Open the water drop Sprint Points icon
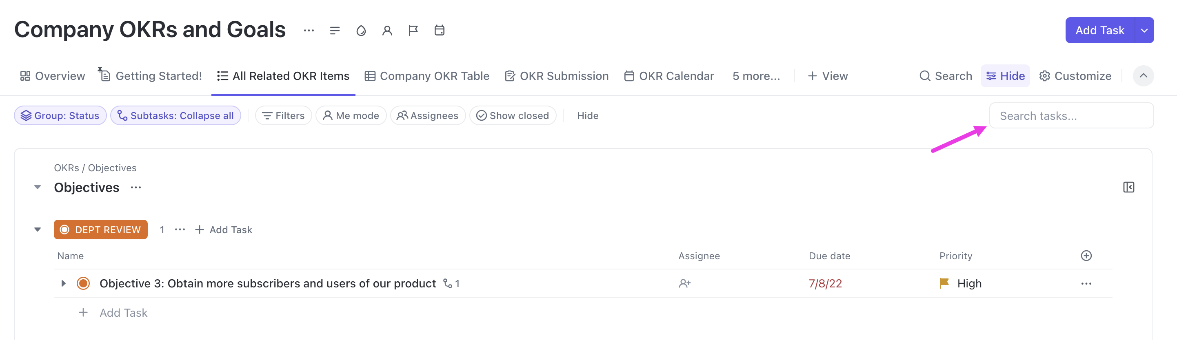Viewport: 1177px width, 340px height. click(361, 30)
